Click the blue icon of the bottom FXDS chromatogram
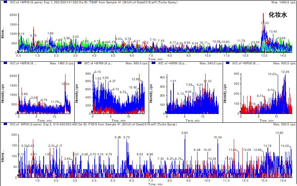 (x=3, y=124)
